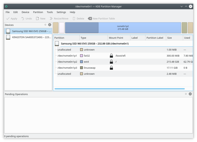This screenshot has width=197, height=142.
Task: Sort by the Size column header
Action: coord(169,38)
